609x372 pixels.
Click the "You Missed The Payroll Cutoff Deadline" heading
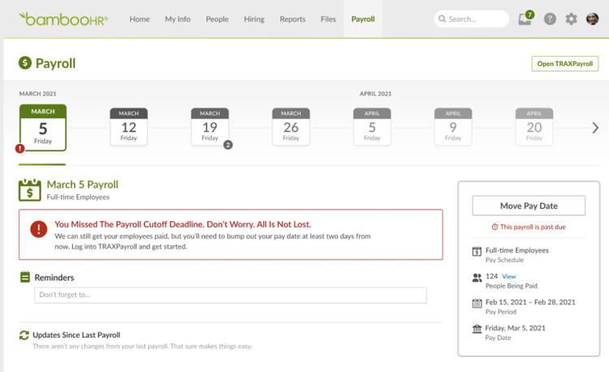click(183, 224)
